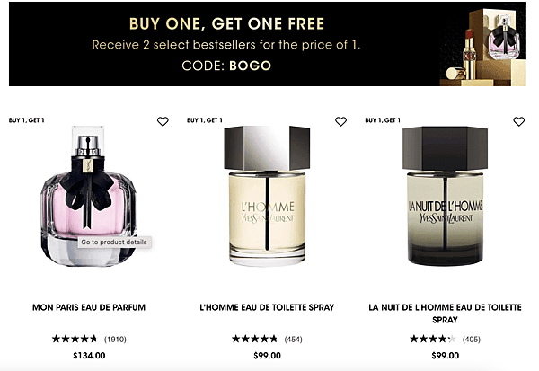View the La Nuit de L'Homme bottle image
This screenshot has height=371, width=539.
[x=446, y=196]
